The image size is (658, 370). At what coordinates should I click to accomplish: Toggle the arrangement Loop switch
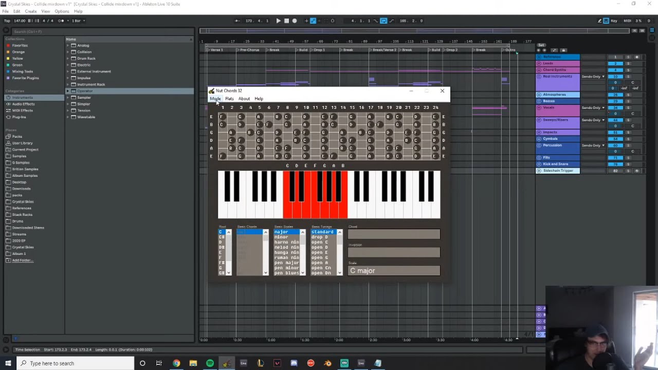pyautogui.click(x=383, y=21)
